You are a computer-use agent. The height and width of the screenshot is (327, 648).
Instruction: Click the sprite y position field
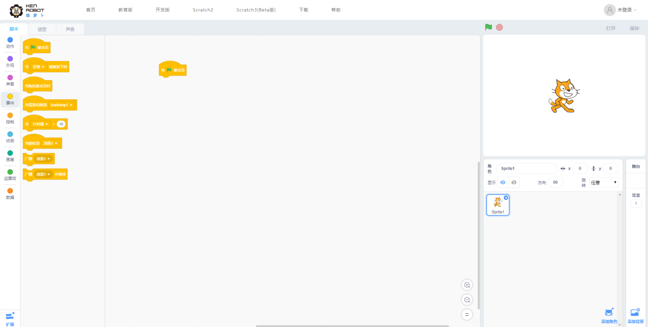pos(611,168)
